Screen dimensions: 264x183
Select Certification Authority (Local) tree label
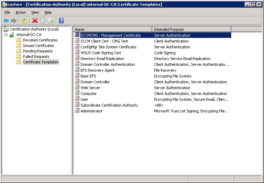tap(34, 29)
